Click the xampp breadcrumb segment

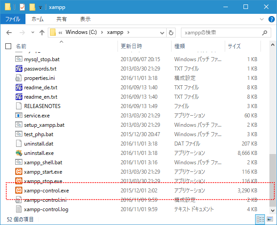coord(115,33)
